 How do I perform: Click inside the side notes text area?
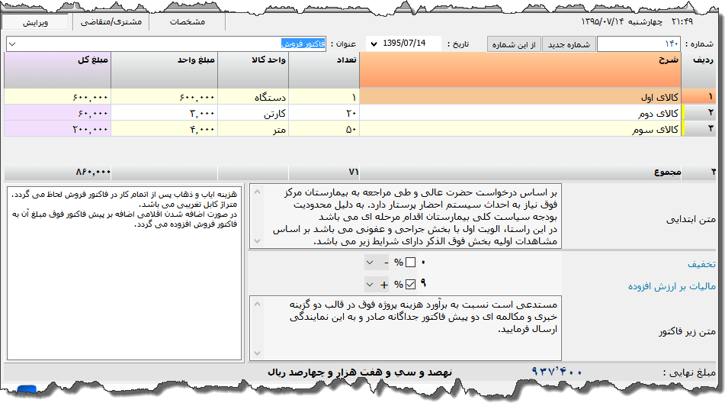tap(124, 273)
